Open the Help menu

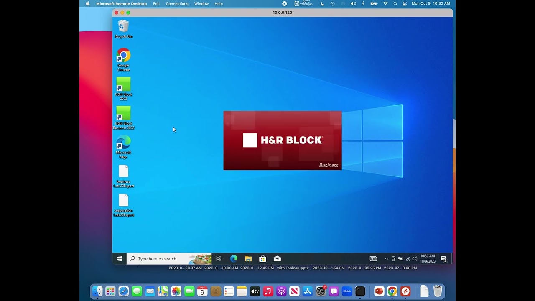219,3
